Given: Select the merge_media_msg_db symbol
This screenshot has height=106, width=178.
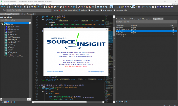Looking at the screenshot, I should (14, 41).
